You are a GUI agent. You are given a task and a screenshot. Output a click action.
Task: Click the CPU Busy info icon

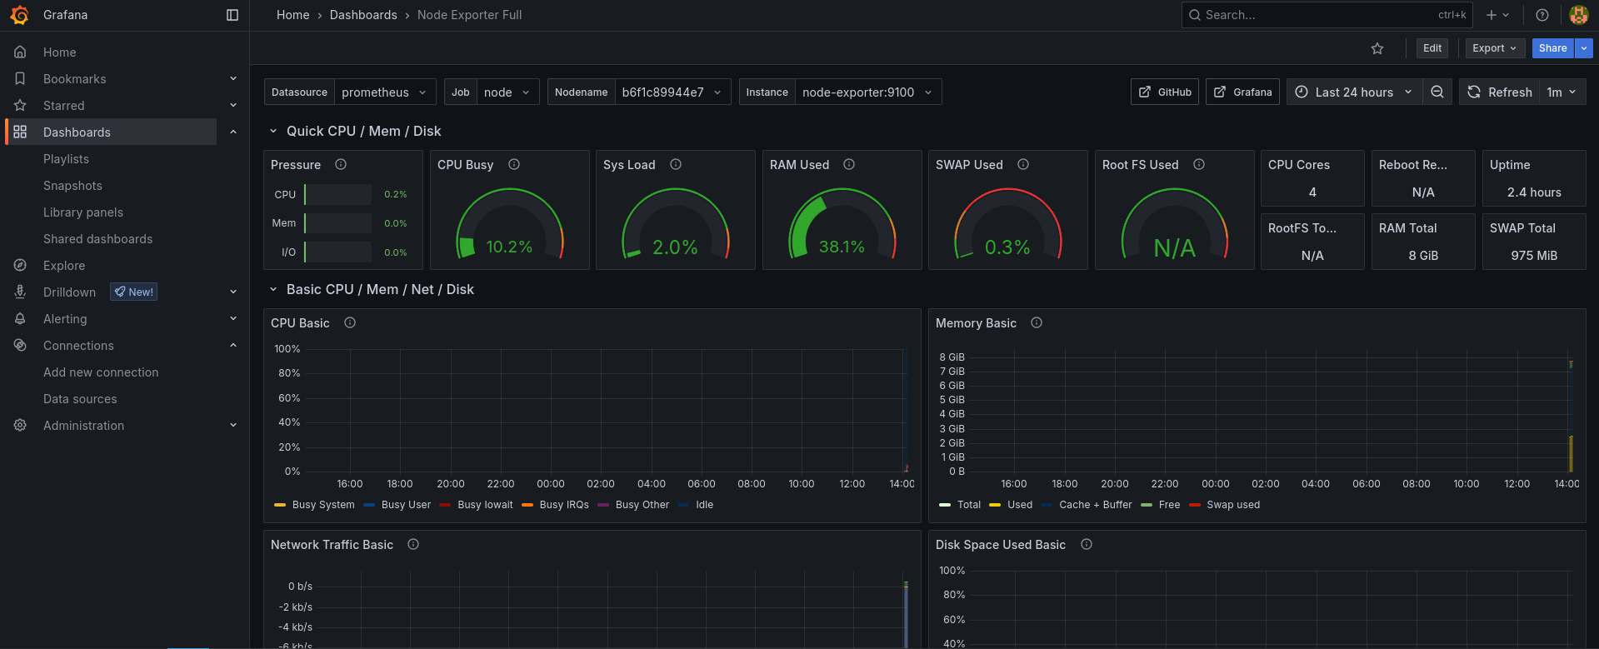[514, 165]
